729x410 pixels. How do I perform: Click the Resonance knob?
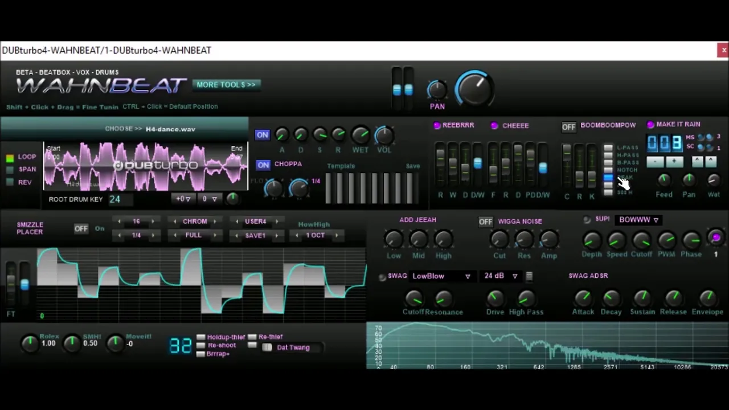click(444, 298)
